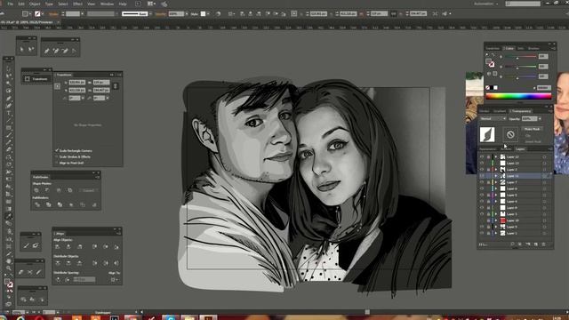Click Delete Selection trash icon in Layers
The width and height of the screenshot is (569, 320).
click(543, 244)
